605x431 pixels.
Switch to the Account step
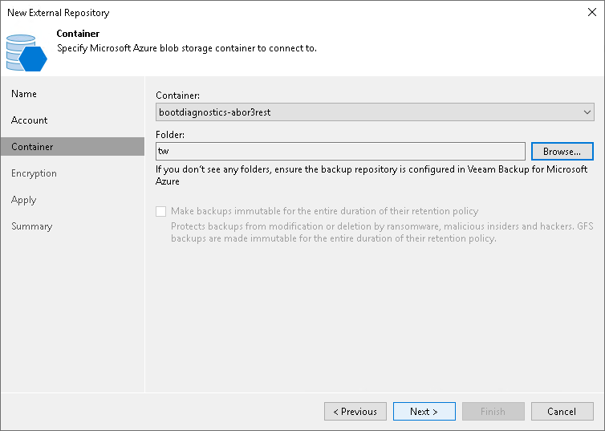[30, 120]
